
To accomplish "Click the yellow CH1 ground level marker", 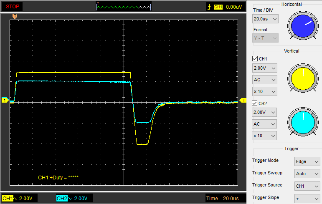I will tap(5, 101).
